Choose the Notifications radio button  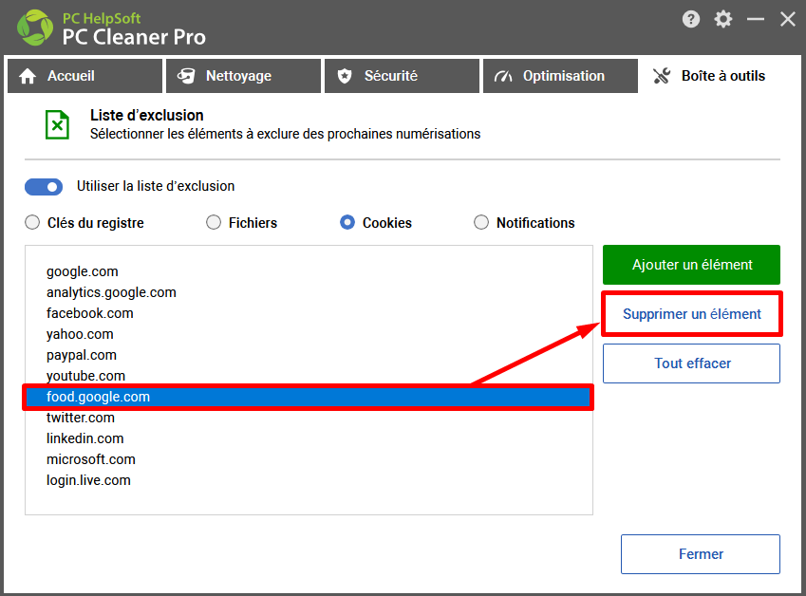point(481,222)
